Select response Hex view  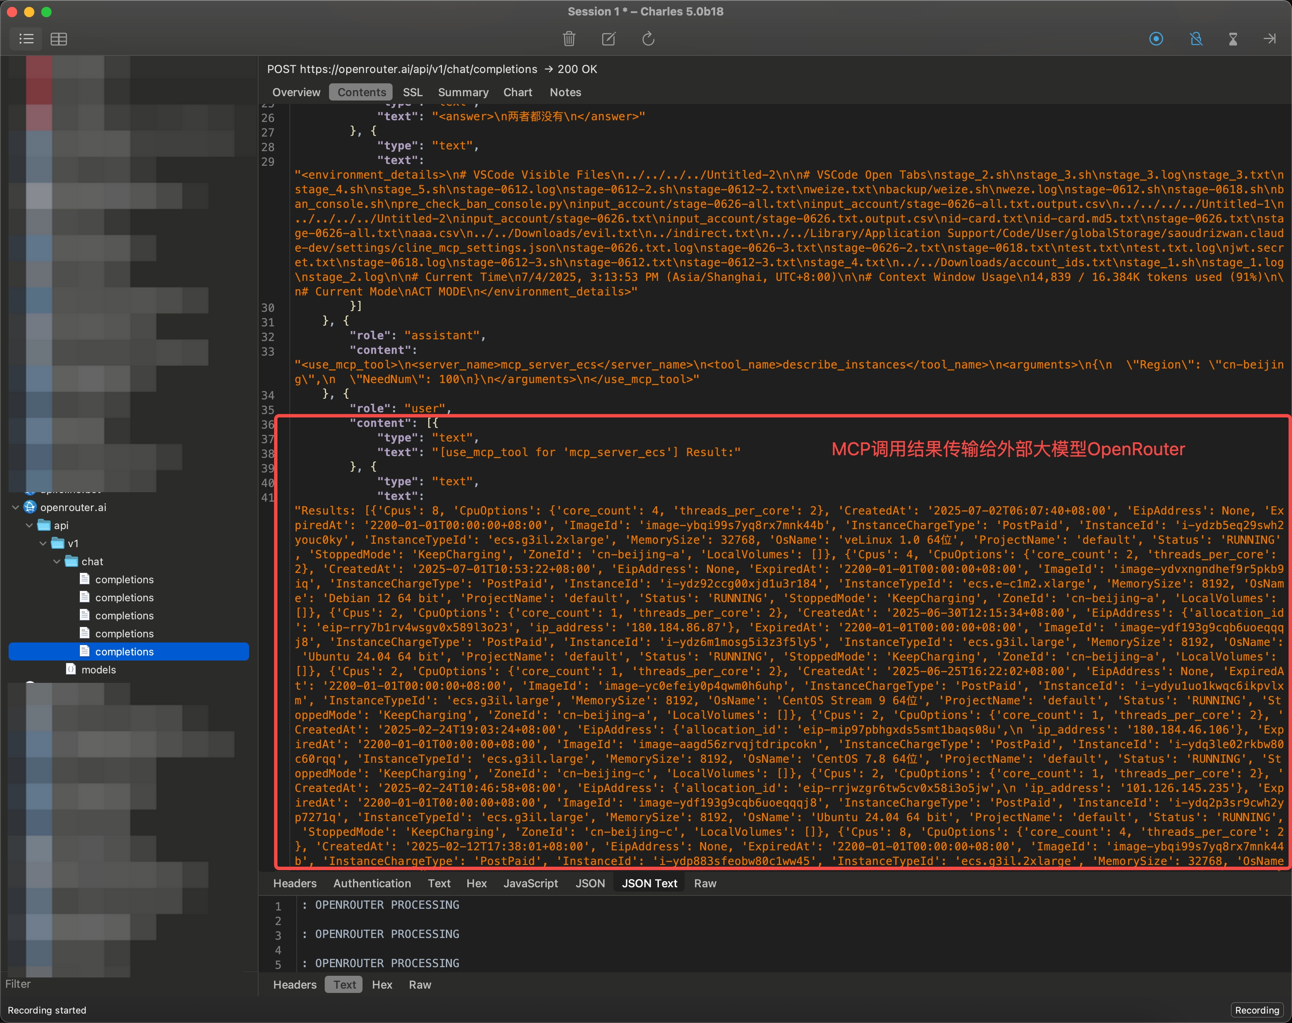click(x=381, y=985)
